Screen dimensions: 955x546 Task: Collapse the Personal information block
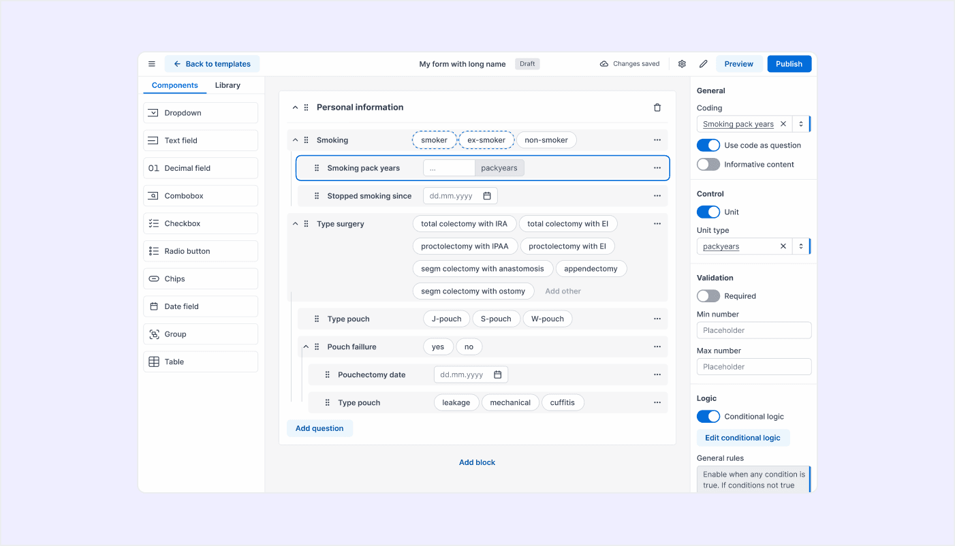click(295, 108)
